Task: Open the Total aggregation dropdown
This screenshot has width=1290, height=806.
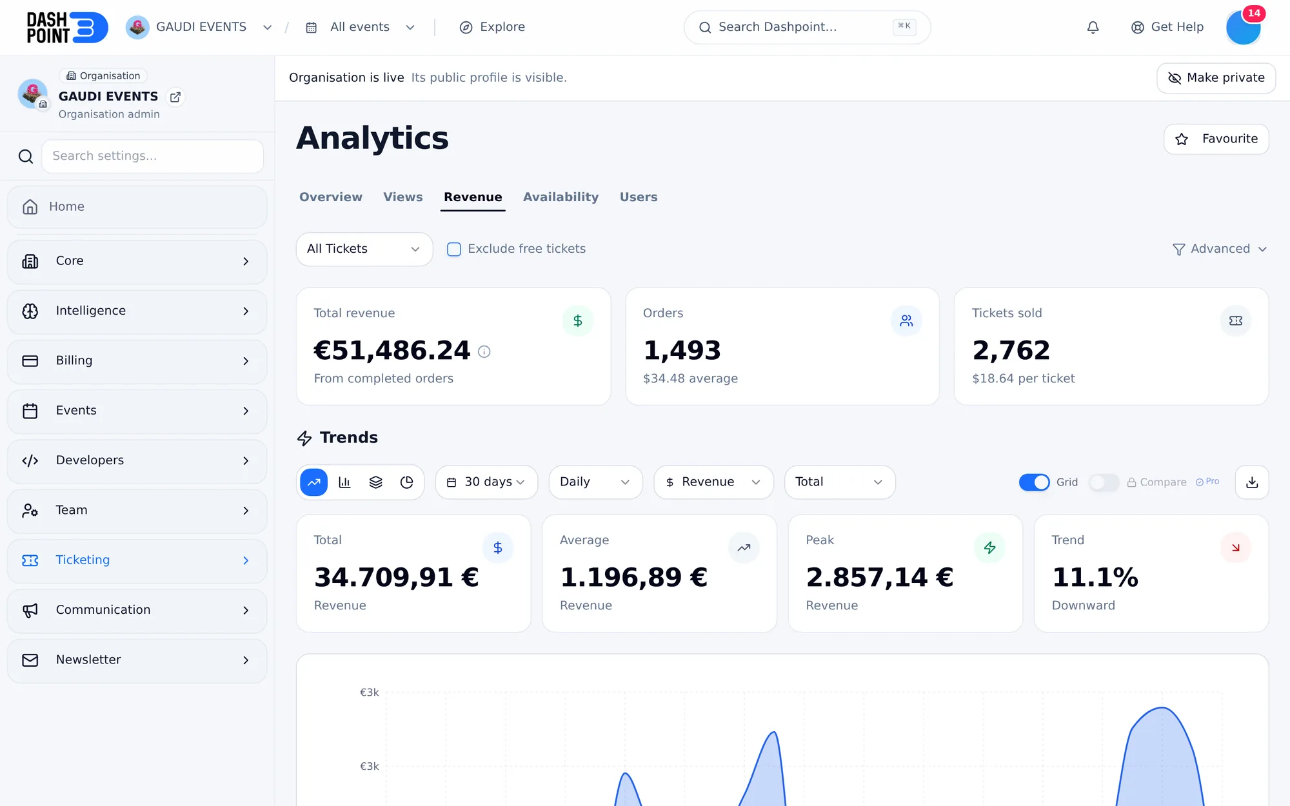Action: click(840, 482)
